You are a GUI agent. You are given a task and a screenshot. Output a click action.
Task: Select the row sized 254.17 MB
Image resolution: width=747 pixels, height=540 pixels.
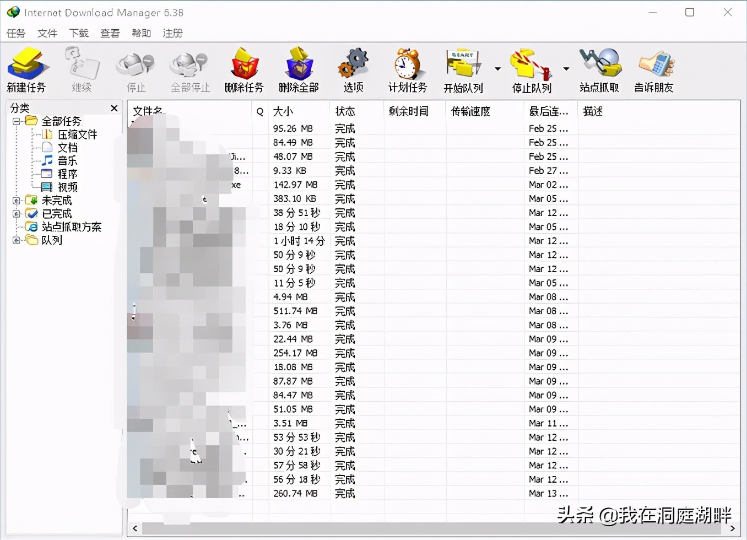tap(434, 353)
